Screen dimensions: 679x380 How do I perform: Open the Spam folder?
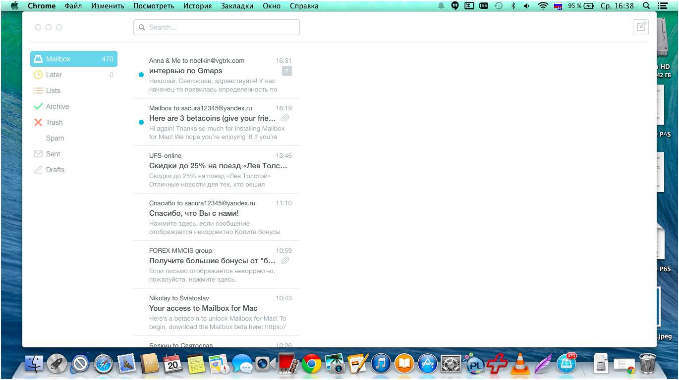(x=55, y=138)
